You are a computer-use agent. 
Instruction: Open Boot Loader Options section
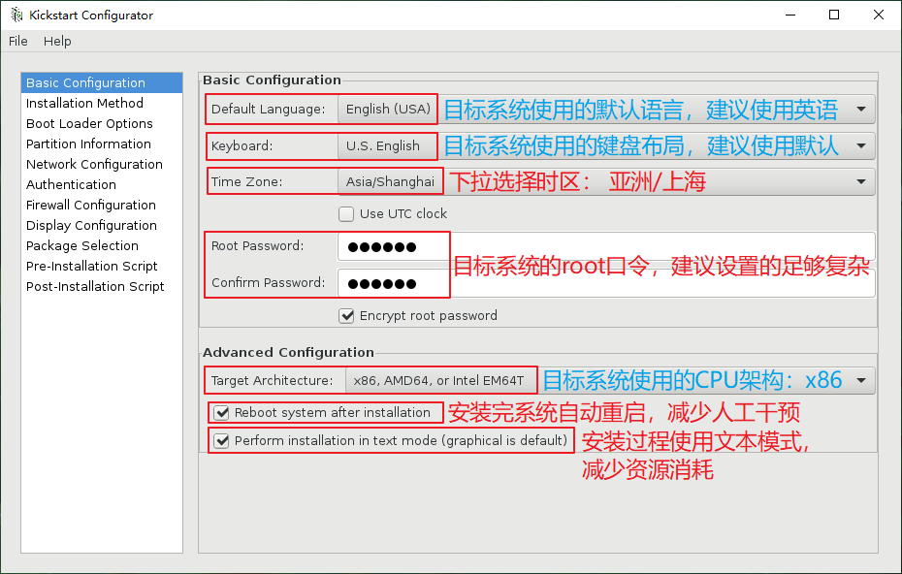click(102, 124)
